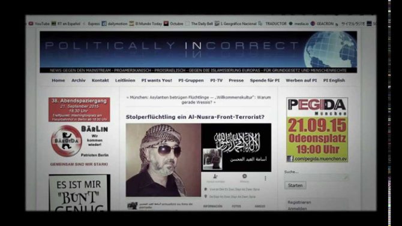The width and height of the screenshot is (402, 226).
Task: Open the El Mundo Today bookmark
Action: pyautogui.click(x=146, y=23)
